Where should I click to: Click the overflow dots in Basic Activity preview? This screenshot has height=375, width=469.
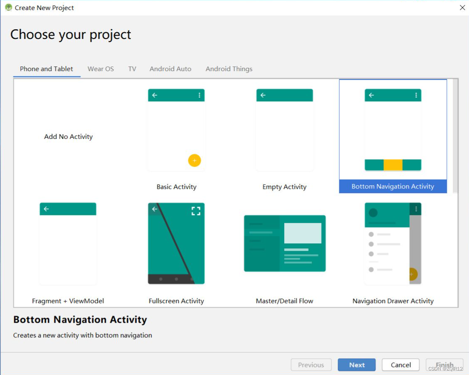199,95
